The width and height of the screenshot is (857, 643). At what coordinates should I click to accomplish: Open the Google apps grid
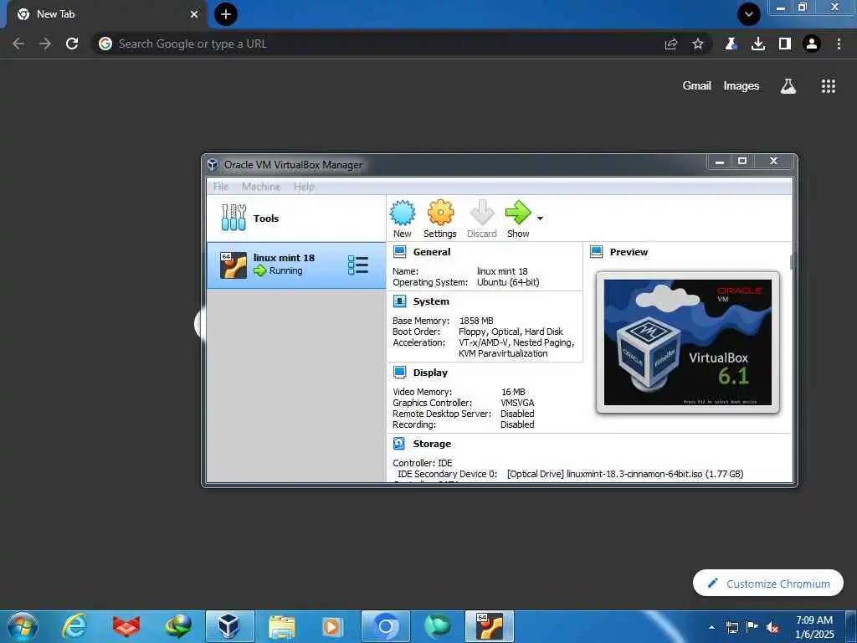(829, 86)
